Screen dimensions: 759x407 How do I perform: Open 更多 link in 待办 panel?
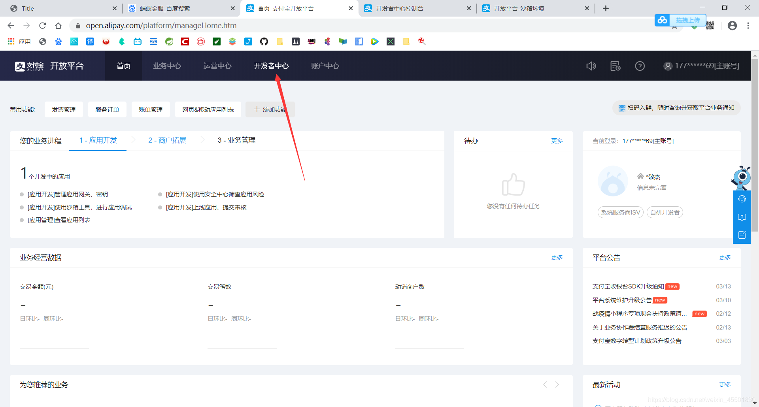click(557, 141)
